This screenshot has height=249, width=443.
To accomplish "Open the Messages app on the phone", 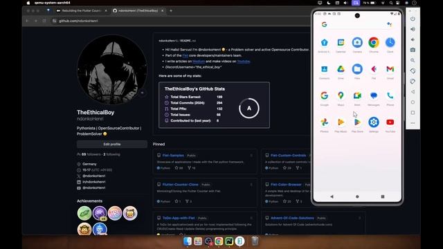I will pyautogui.click(x=374, y=95).
